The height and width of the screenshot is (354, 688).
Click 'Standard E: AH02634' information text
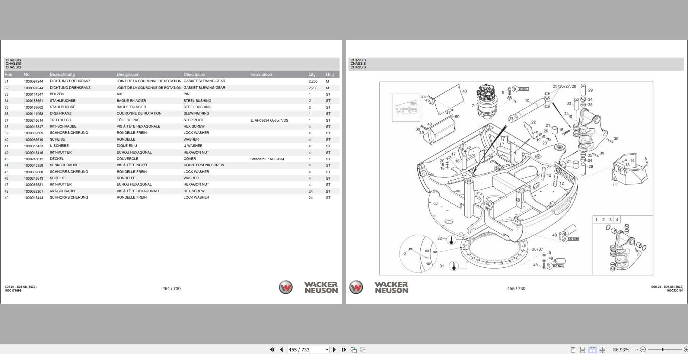(x=267, y=159)
